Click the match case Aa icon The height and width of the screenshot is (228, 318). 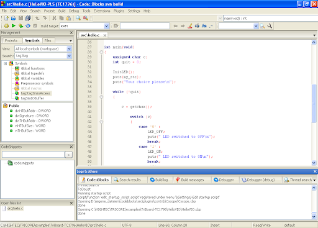(204, 26)
